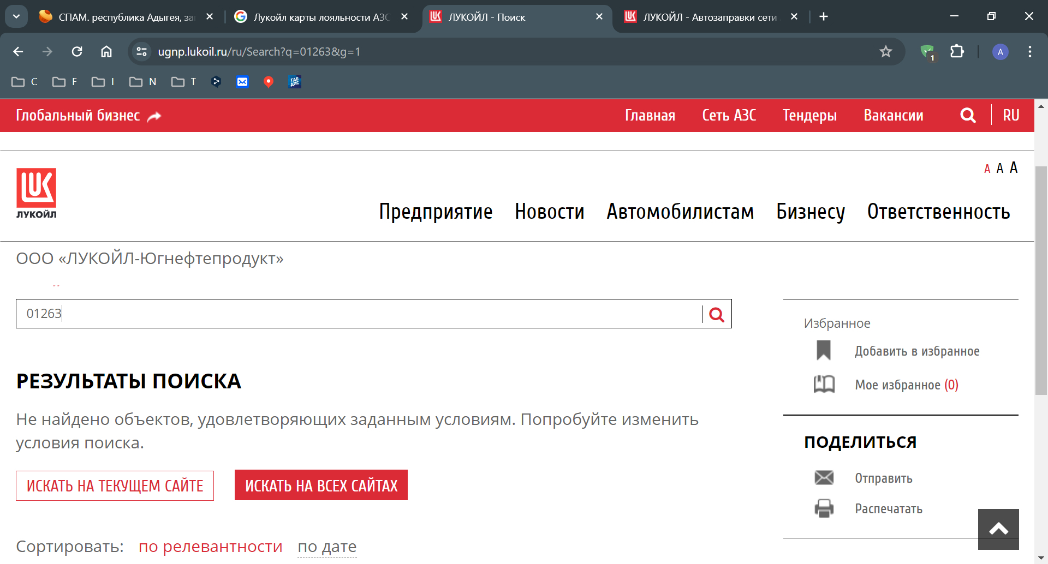Click Глобальный бизнес link

coord(78,116)
